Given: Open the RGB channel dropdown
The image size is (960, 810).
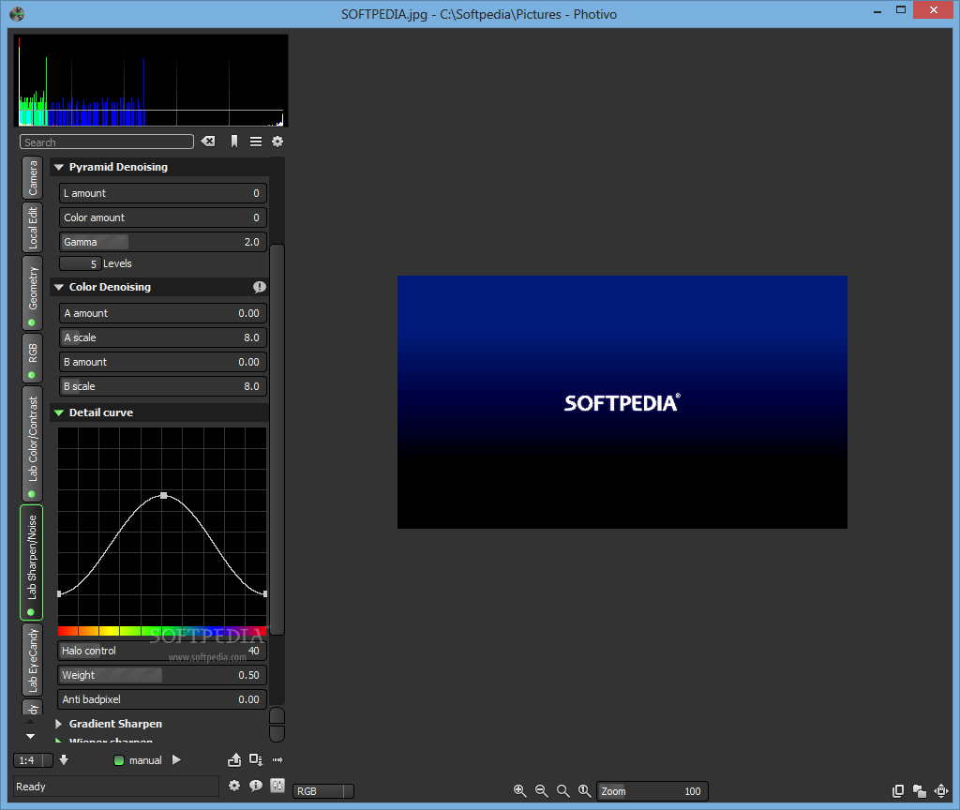Looking at the screenshot, I should coord(323,791).
